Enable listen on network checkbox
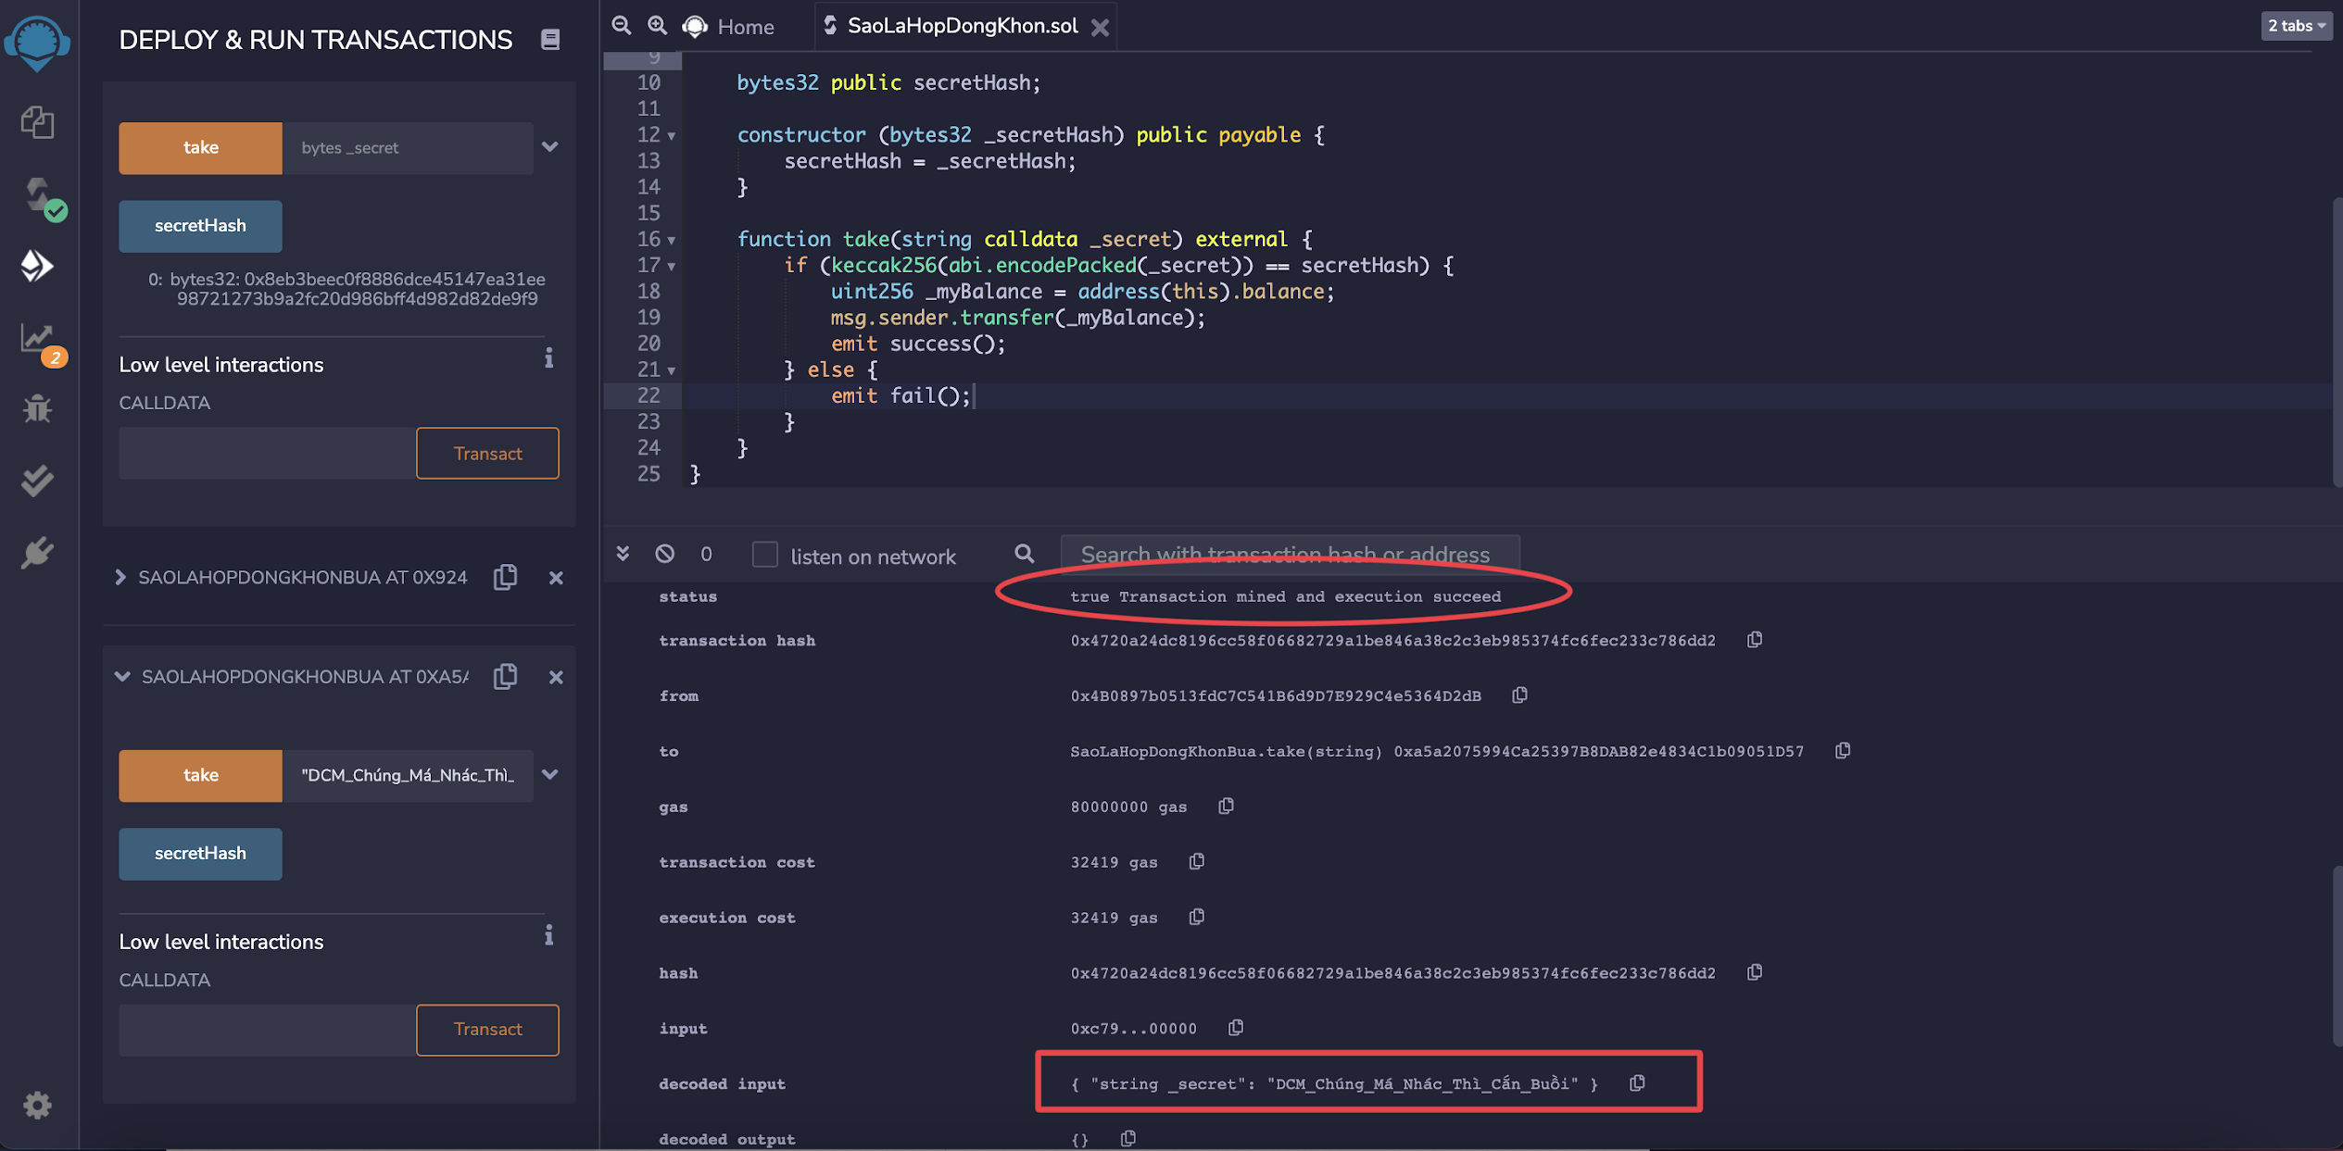 pyautogui.click(x=764, y=555)
